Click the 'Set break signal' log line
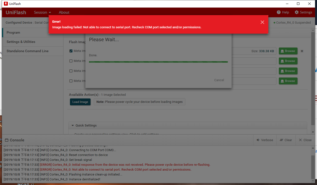The height and width of the screenshot is (185, 317). pyautogui.click(x=48, y=160)
